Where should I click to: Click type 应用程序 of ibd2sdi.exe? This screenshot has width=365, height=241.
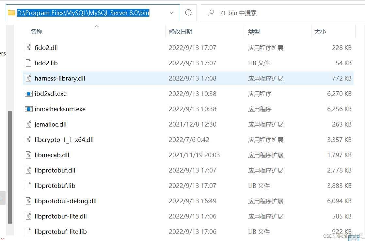pos(260,94)
